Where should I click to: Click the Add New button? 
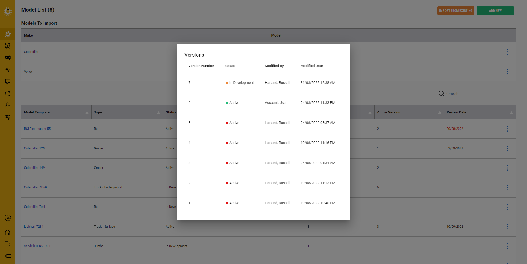click(495, 11)
